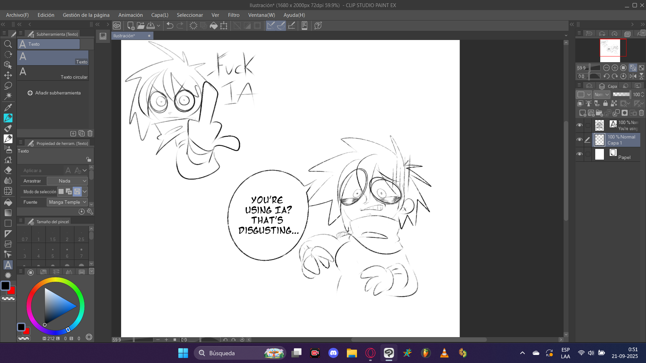Expand Modo de selección options arrow
Screen dimensions: 646x363
(x=85, y=192)
